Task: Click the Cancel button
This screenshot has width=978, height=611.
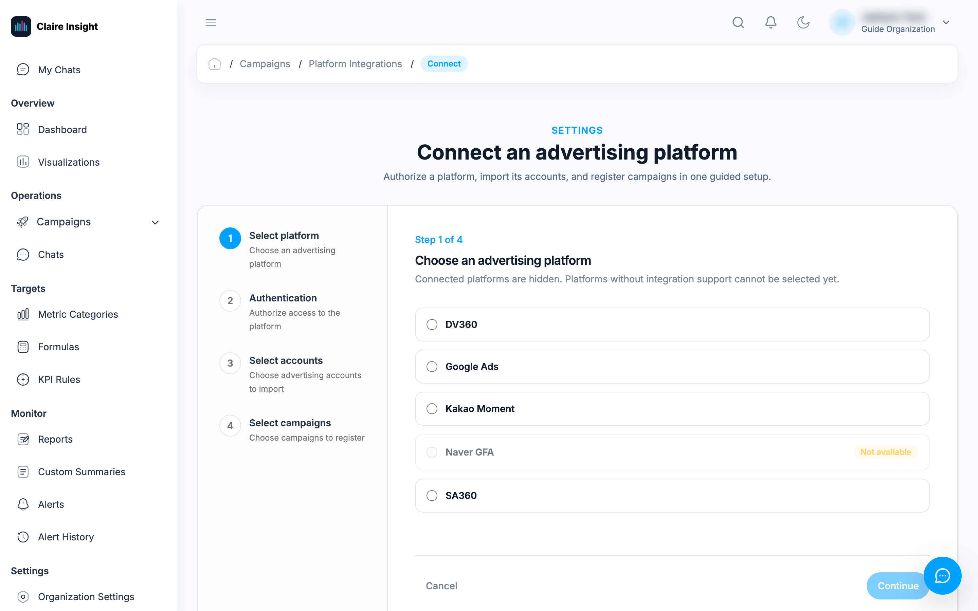Action: coord(441,586)
